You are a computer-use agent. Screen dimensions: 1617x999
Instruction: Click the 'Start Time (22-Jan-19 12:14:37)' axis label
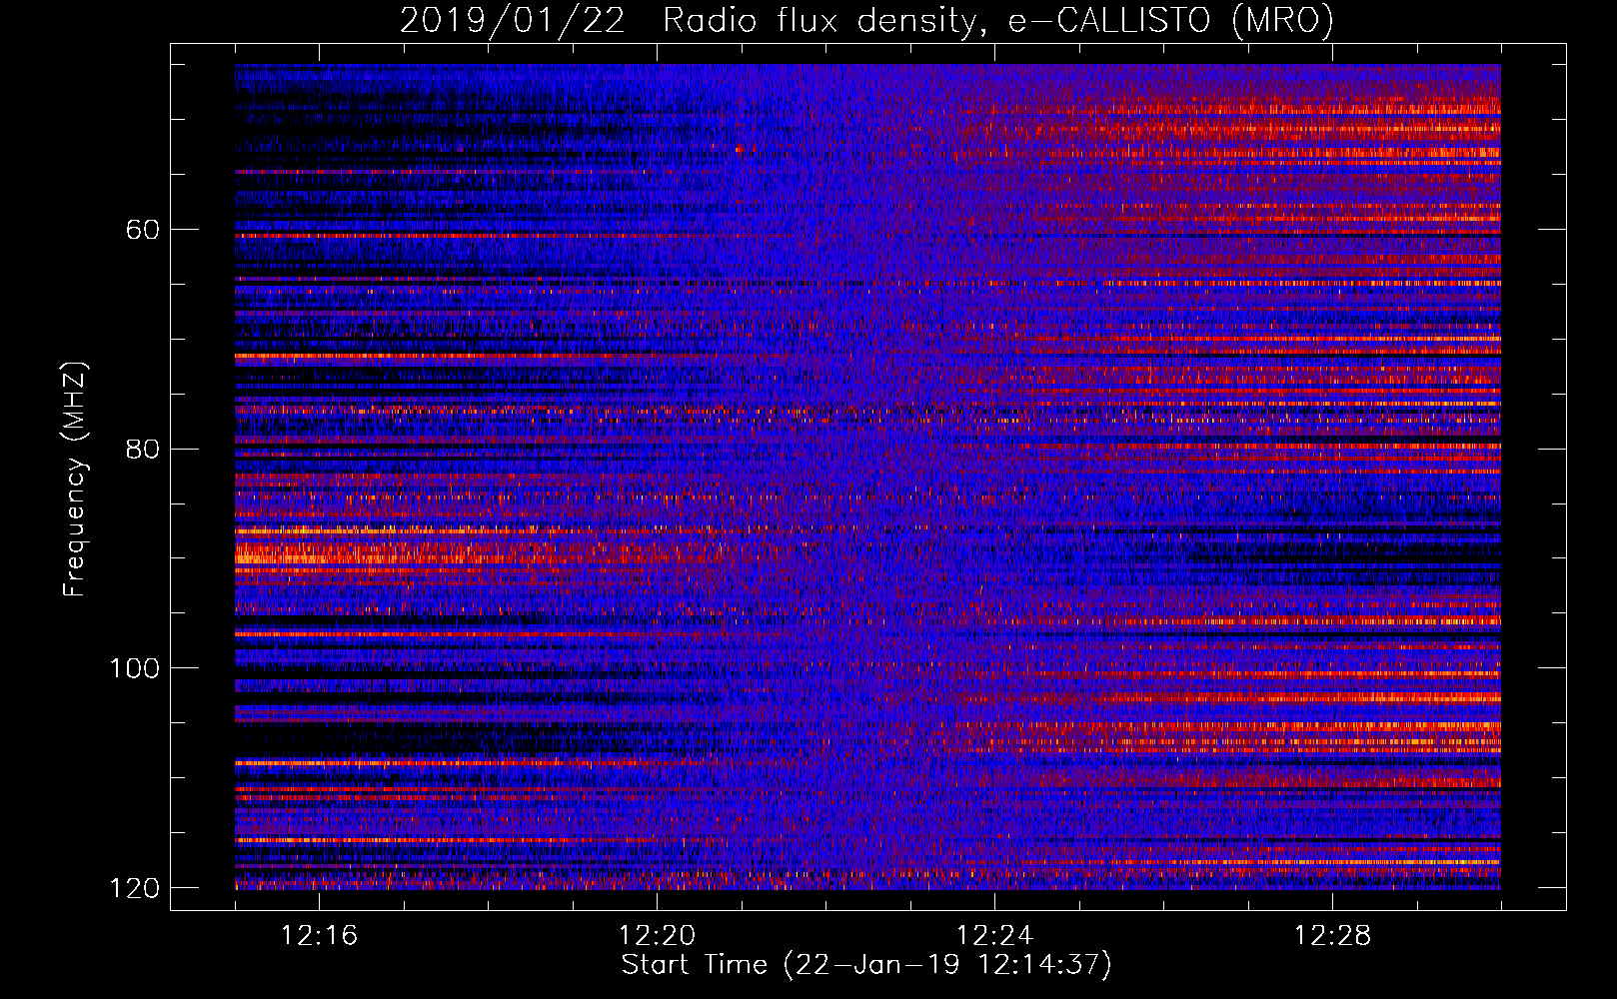tap(866, 965)
